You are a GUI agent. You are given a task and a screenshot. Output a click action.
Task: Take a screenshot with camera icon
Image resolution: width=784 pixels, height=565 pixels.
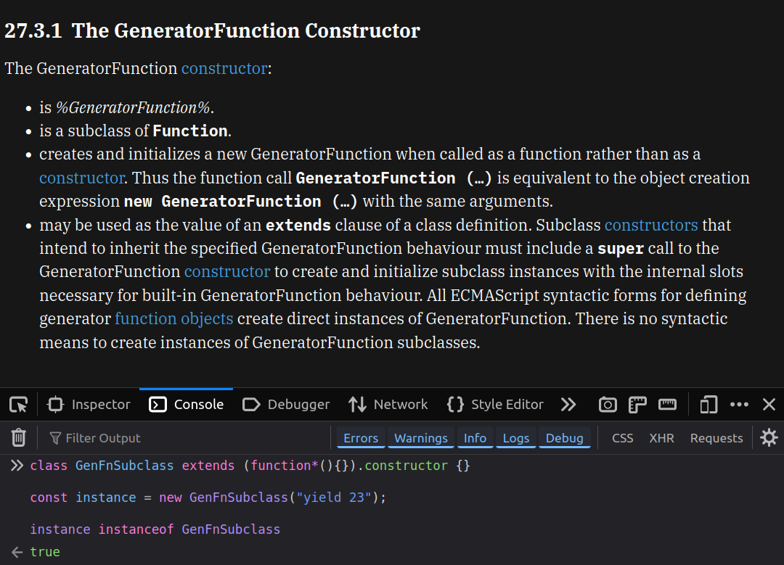608,405
